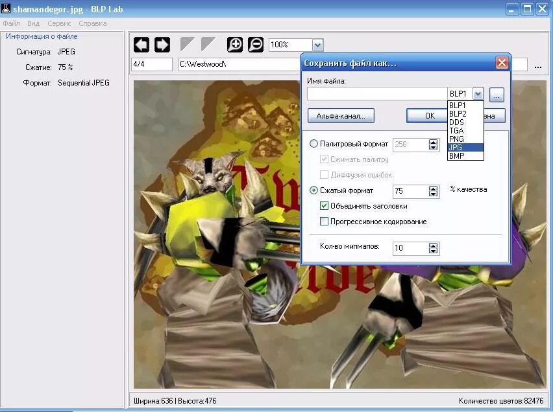Click the Сжатие 75 % value
This screenshot has width=553, height=412.
click(66, 67)
